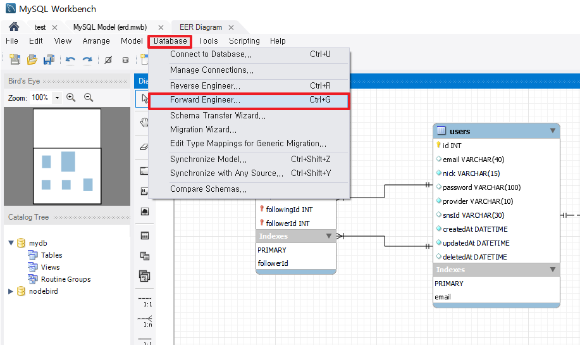Choose Manage Connections menu item
The height and width of the screenshot is (345, 580).
pos(249,70)
